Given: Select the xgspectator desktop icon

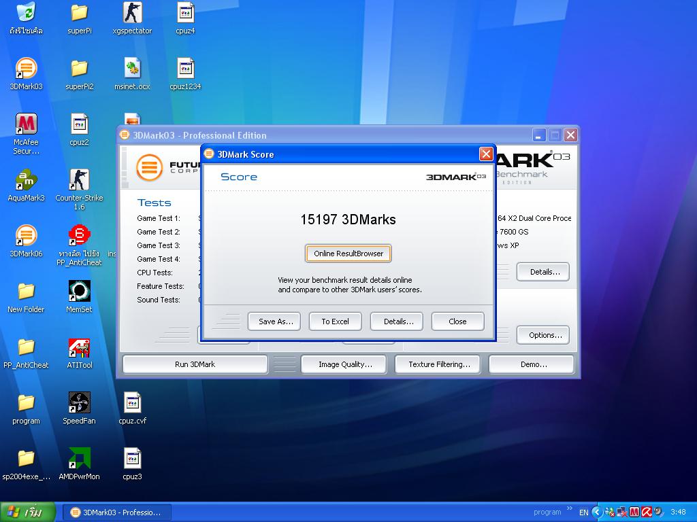Looking at the screenshot, I should (133, 12).
